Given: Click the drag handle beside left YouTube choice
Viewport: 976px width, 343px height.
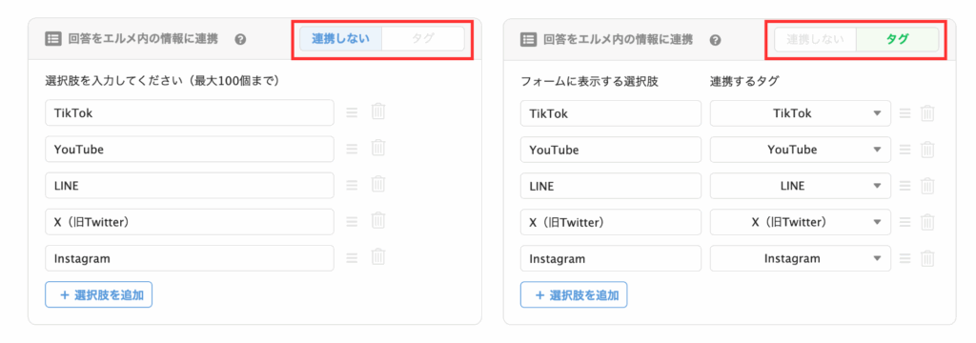Looking at the screenshot, I should 352,149.
